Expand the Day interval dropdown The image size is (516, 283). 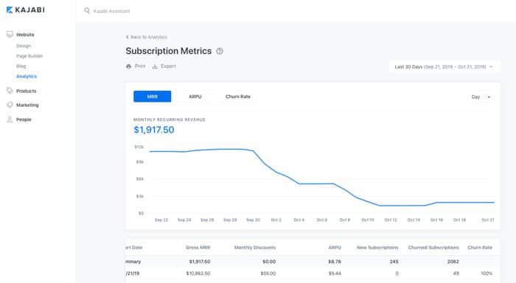pyautogui.click(x=481, y=97)
